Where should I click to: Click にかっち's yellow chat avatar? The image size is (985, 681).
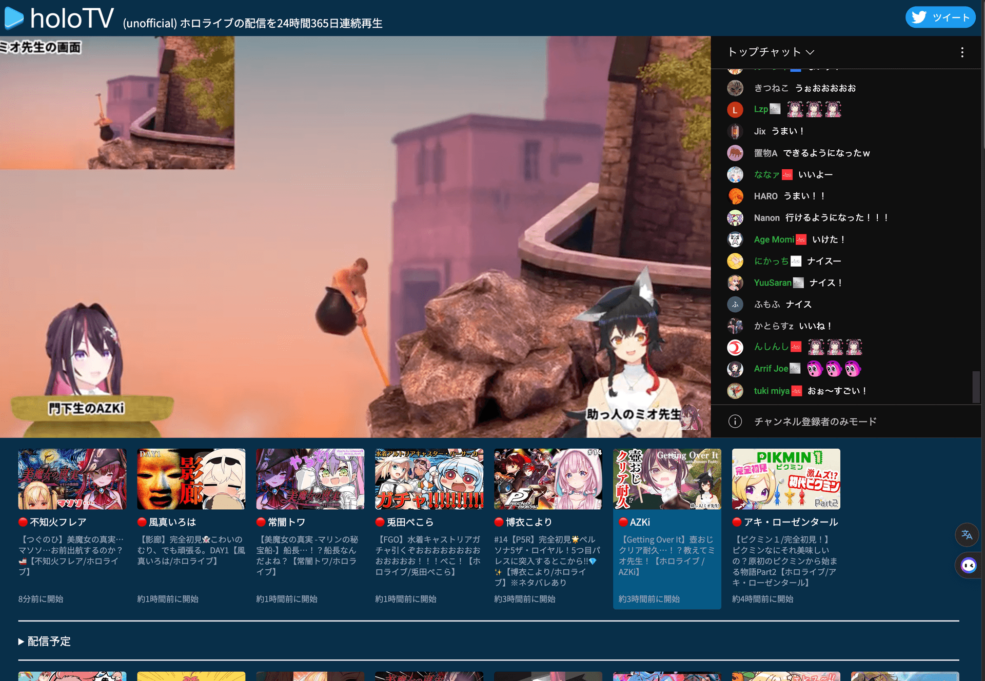click(735, 261)
